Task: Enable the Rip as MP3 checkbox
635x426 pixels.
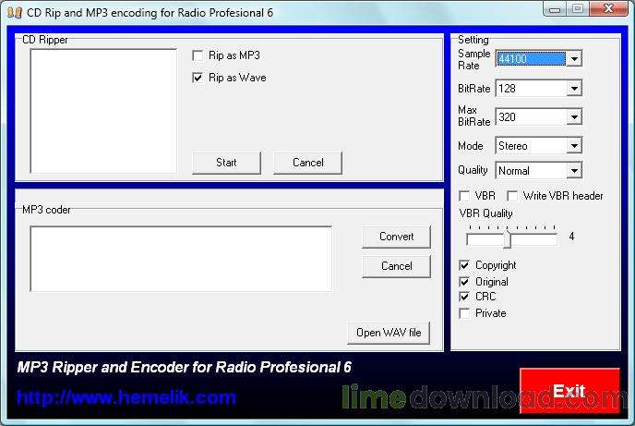Action: click(198, 55)
